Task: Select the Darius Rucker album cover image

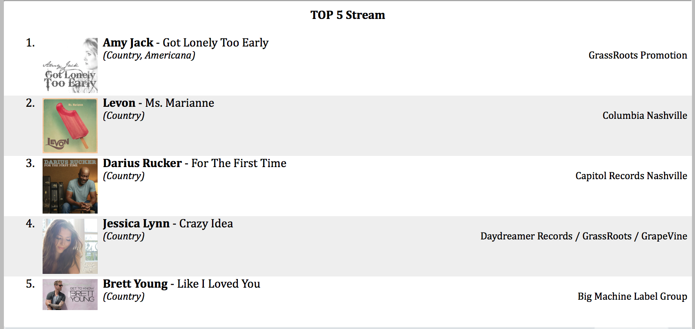Action: [70, 186]
